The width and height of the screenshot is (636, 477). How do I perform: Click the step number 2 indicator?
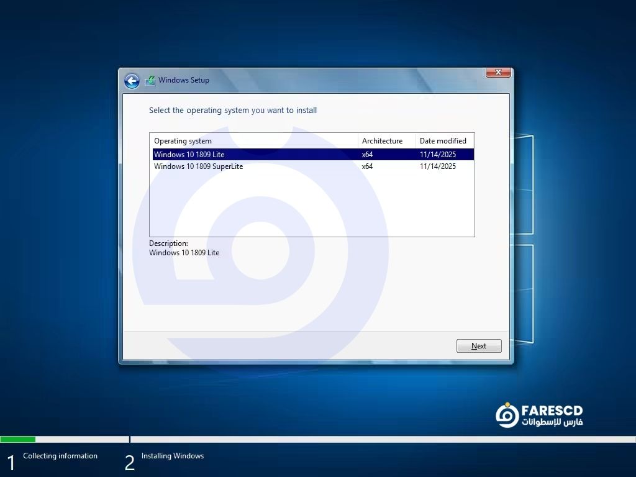click(129, 463)
